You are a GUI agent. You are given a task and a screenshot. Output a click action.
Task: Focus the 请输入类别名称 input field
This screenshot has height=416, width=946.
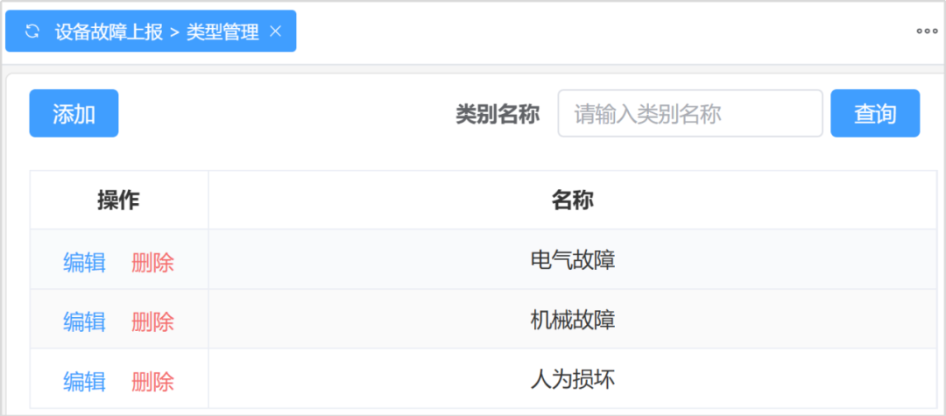pos(689,114)
